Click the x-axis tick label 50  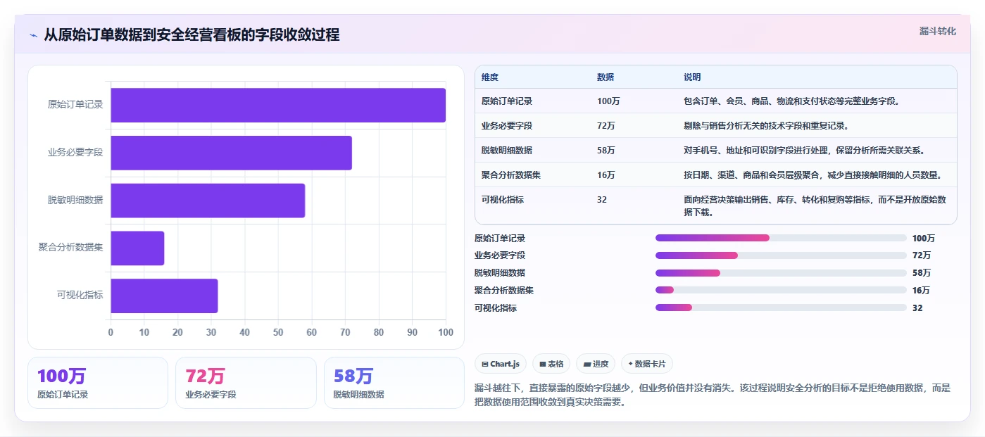point(278,332)
